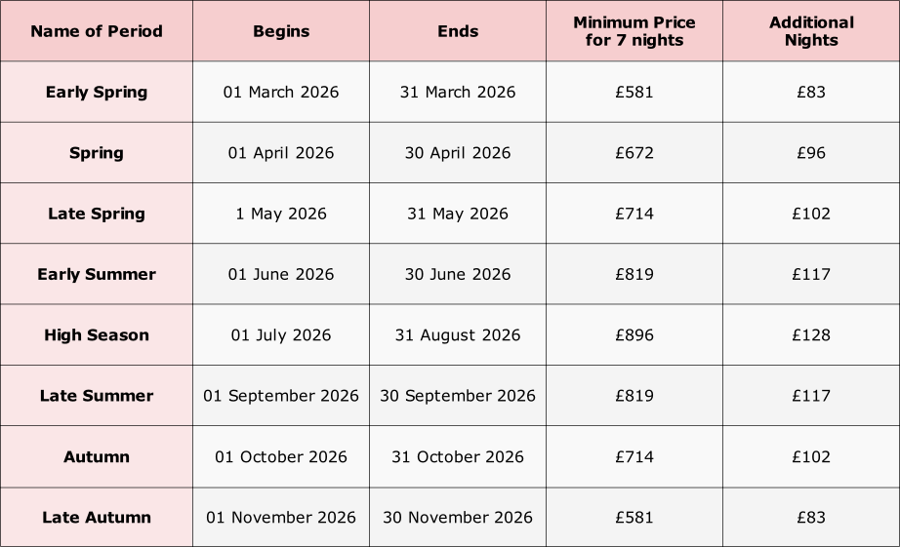Click the 'Spring' row label cell
Screen dimensions: 900x547
tap(96, 153)
